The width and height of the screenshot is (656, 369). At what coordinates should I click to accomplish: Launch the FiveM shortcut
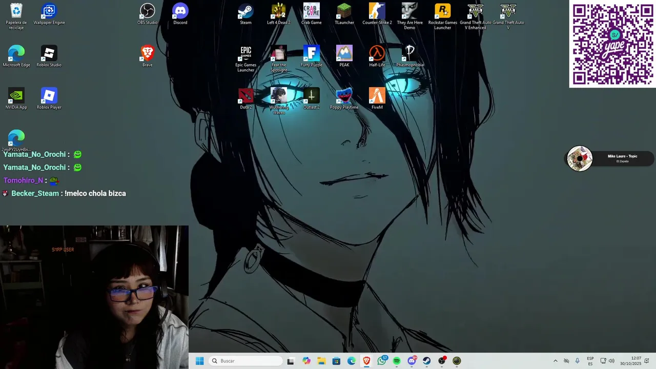click(377, 99)
